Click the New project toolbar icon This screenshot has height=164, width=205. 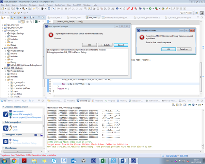(3, 9)
